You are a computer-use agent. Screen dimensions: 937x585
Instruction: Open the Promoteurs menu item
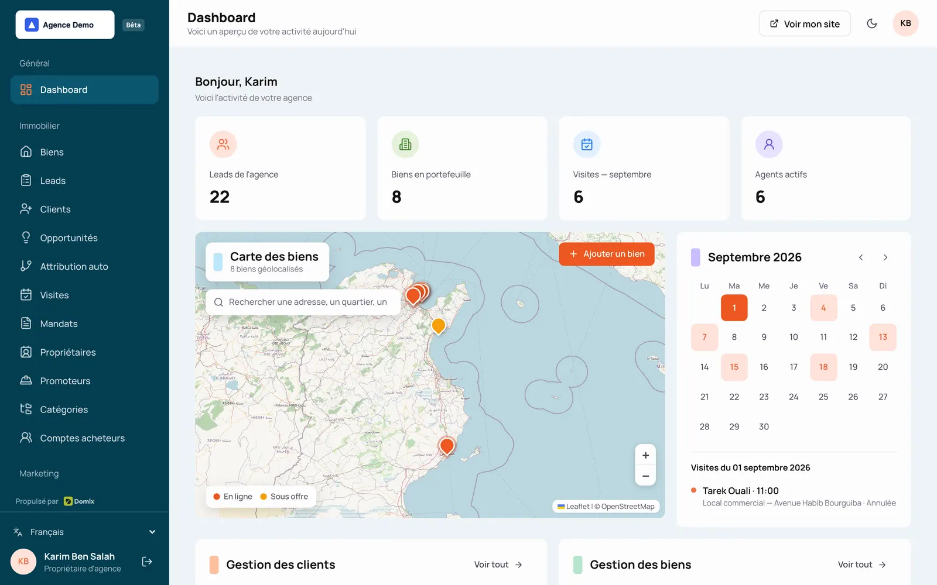click(x=84, y=381)
